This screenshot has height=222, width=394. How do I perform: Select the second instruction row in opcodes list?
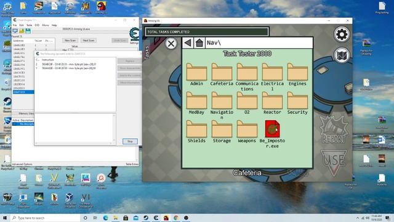coord(75,68)
